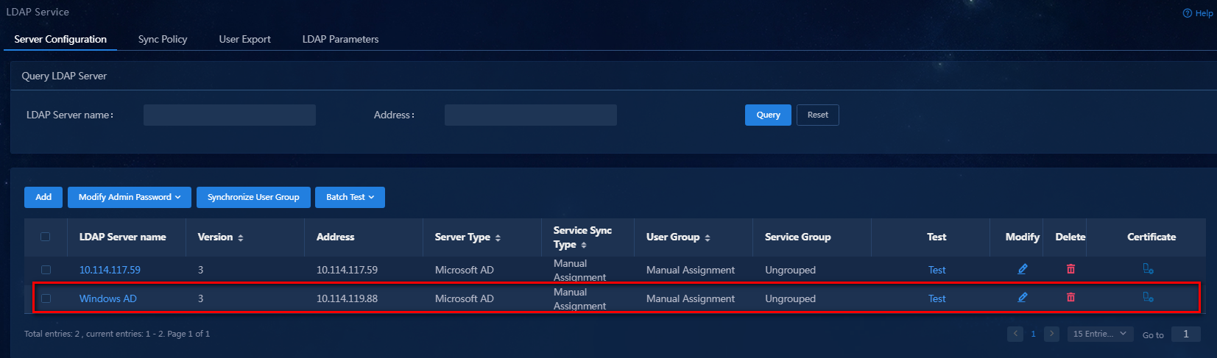Expand the Batch Test dropdown
Screen dimensions: 1217x358
point(350,197)
